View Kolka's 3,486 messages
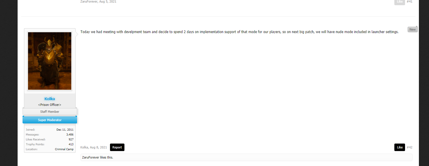429x166 pixels. [70, 135]
